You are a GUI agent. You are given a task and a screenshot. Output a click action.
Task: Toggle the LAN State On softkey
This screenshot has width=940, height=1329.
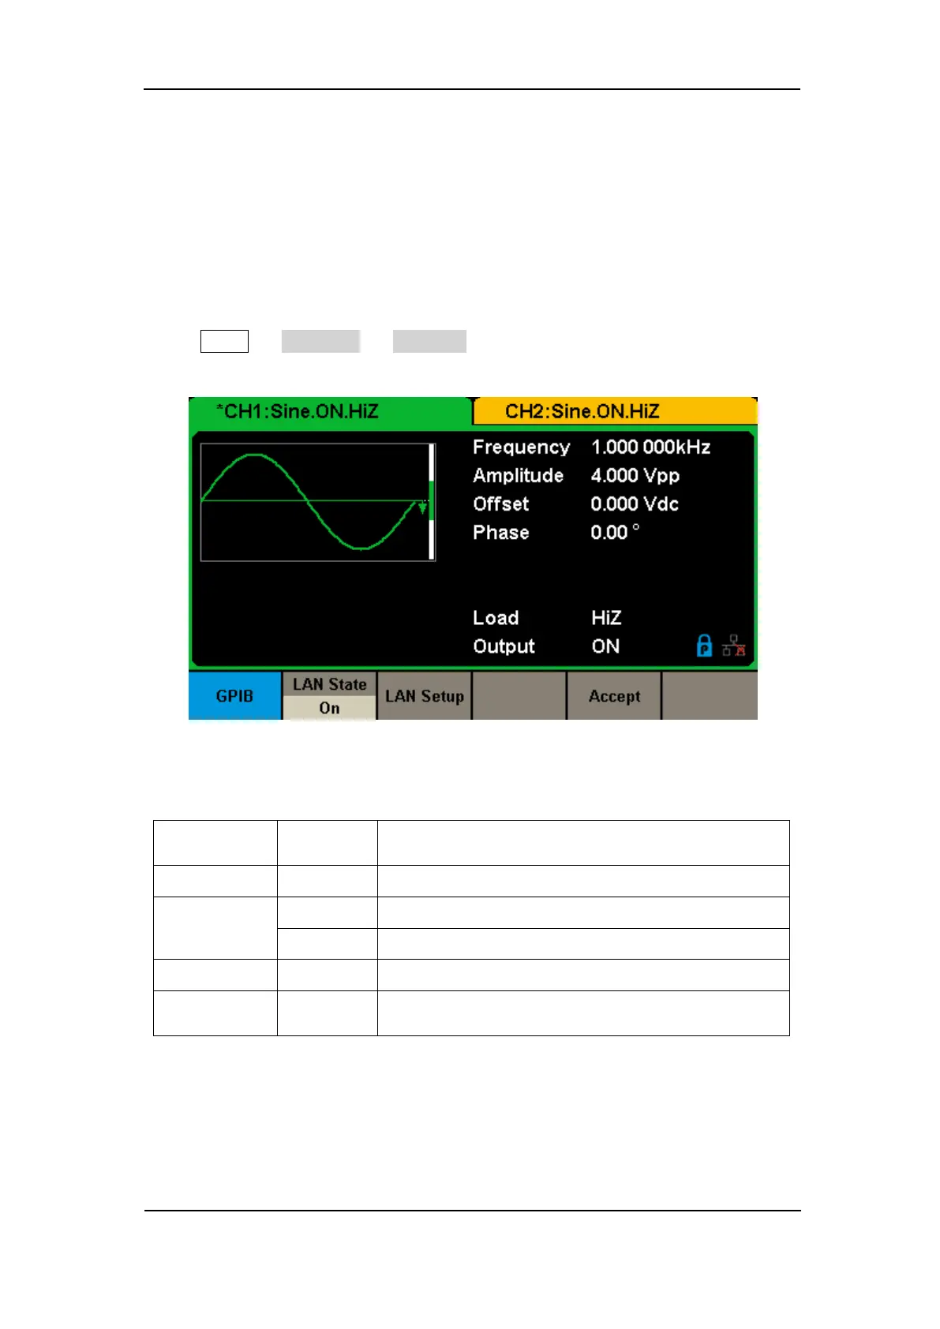329,696
